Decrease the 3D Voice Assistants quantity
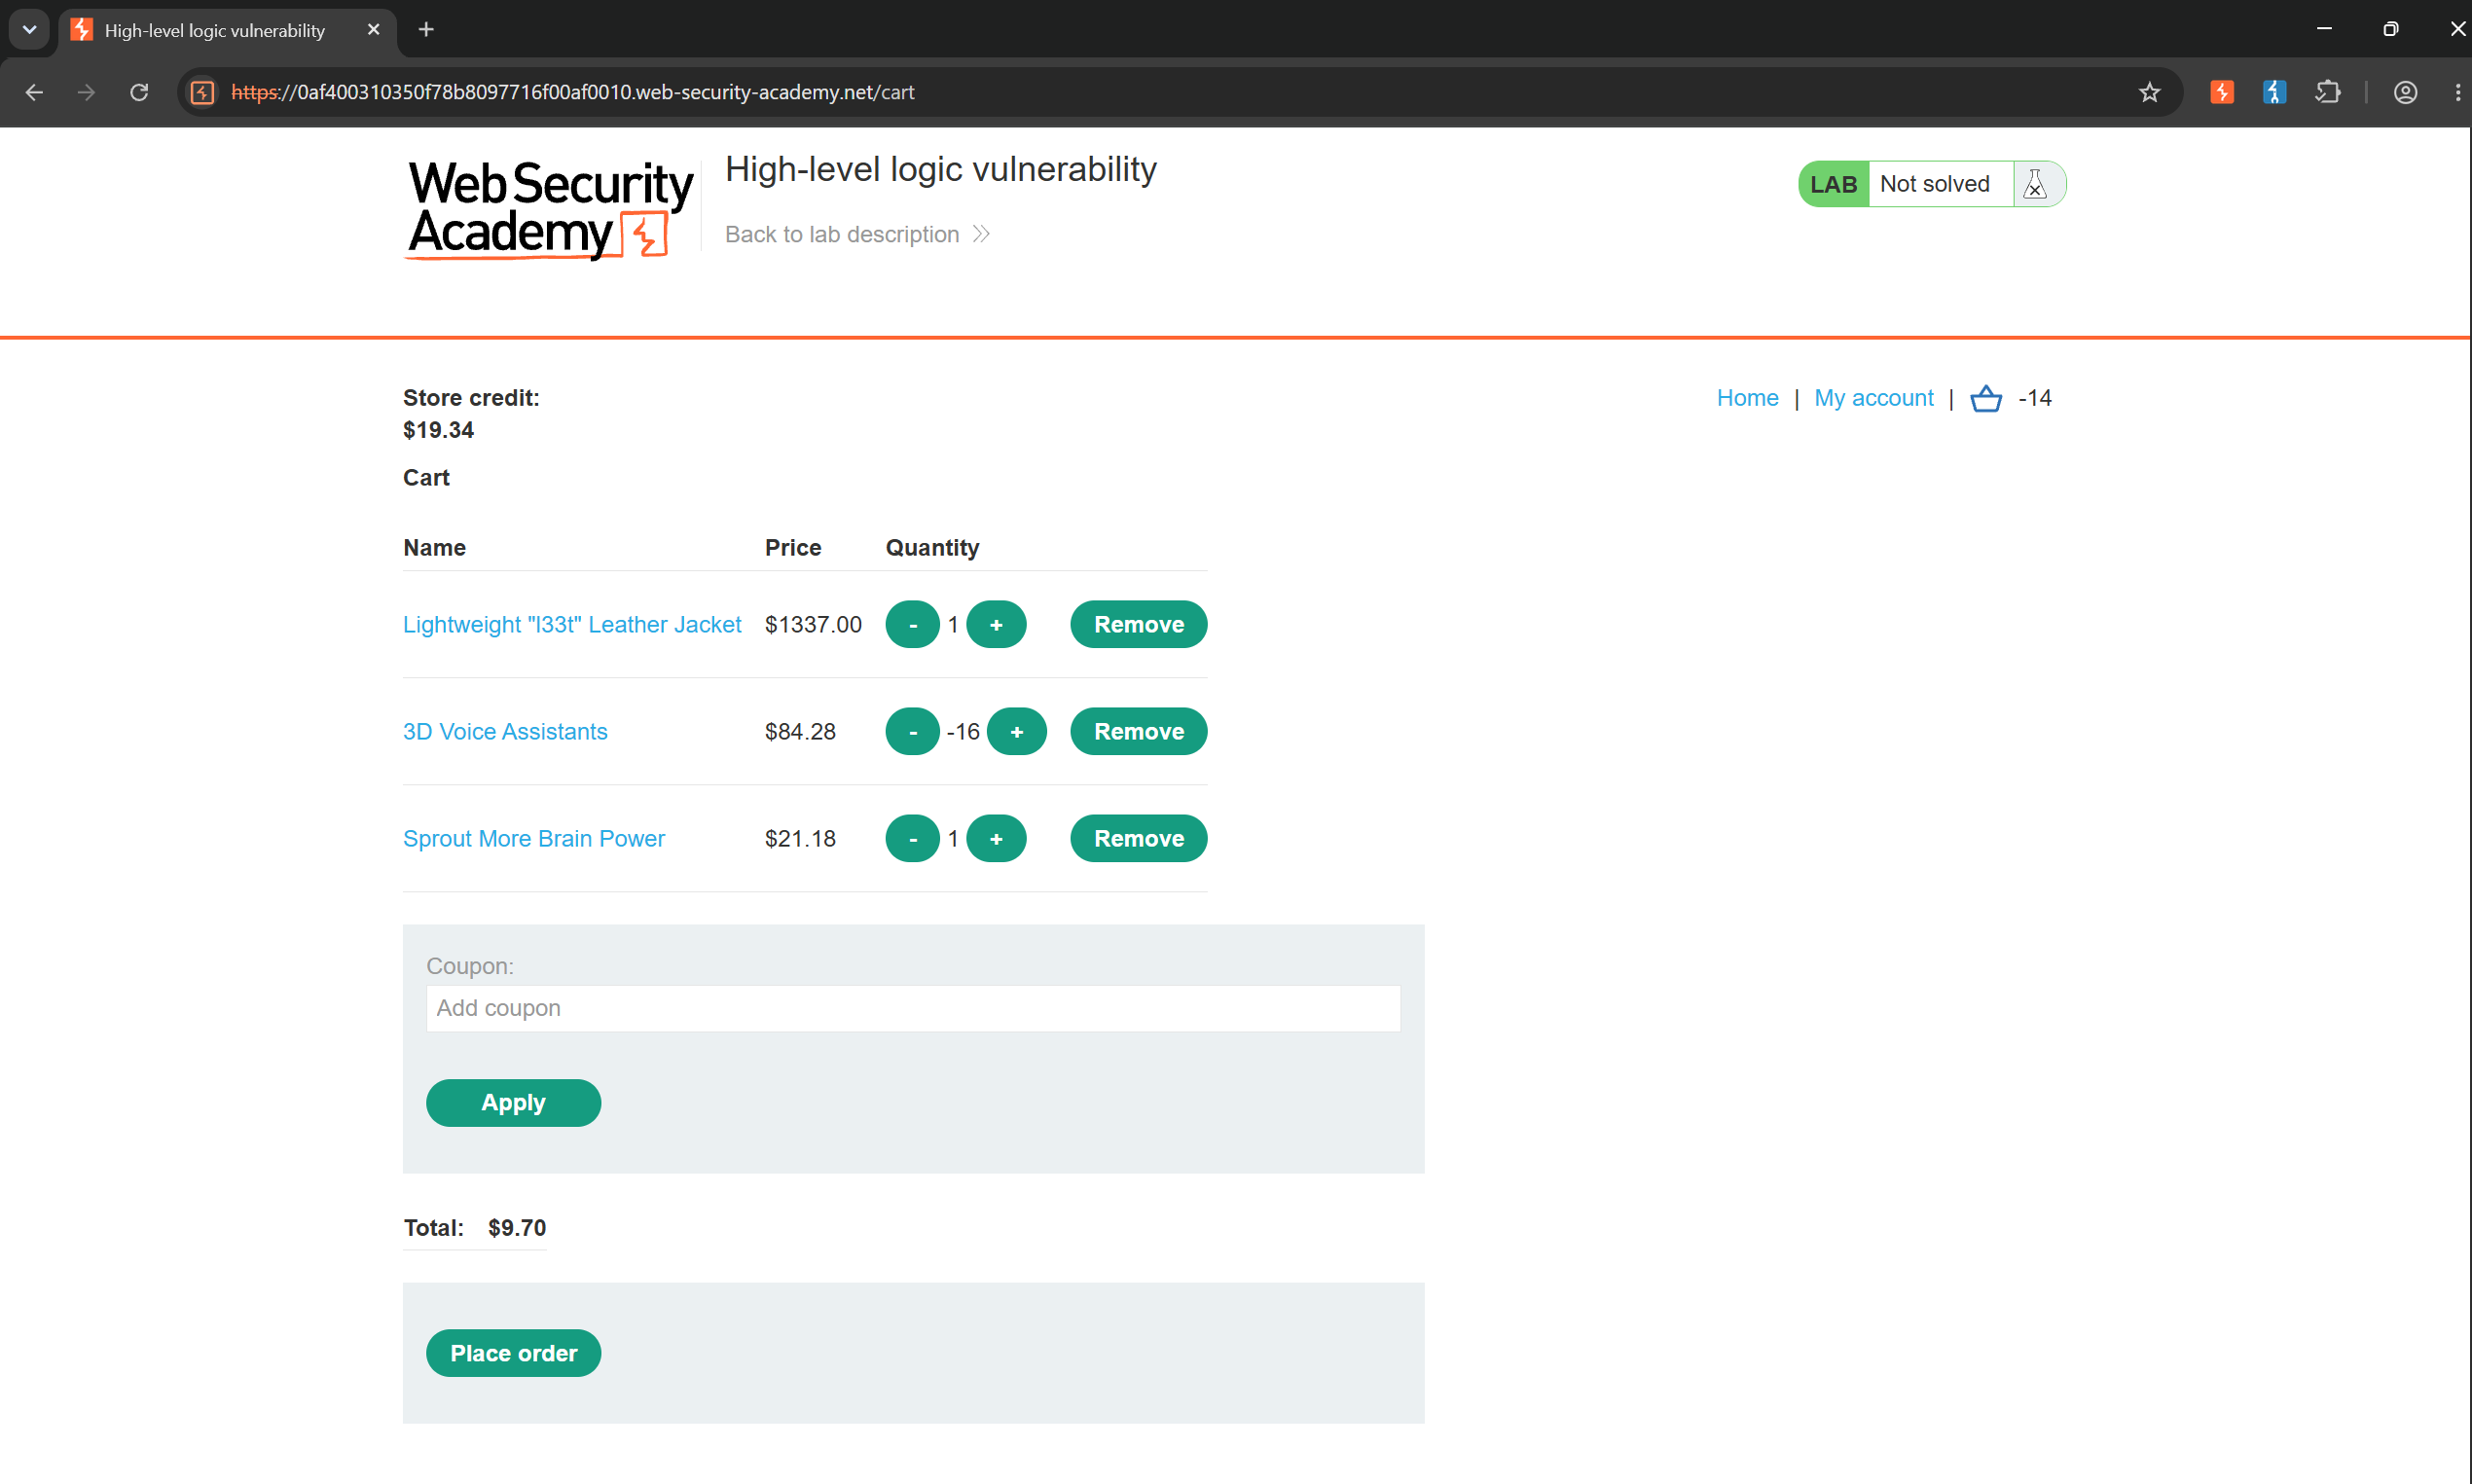Image resolution: width=2472 pixels, height=1484 pixels. (912, 731)
